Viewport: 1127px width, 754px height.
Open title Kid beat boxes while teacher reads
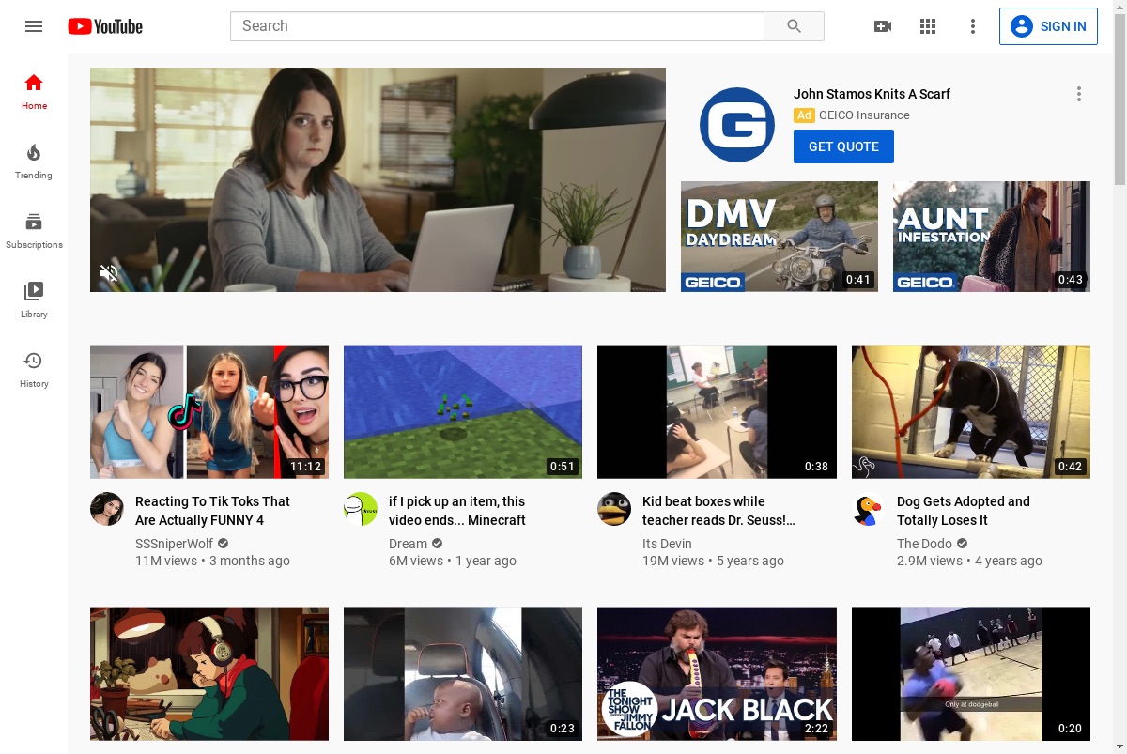(x=718, y=511)
